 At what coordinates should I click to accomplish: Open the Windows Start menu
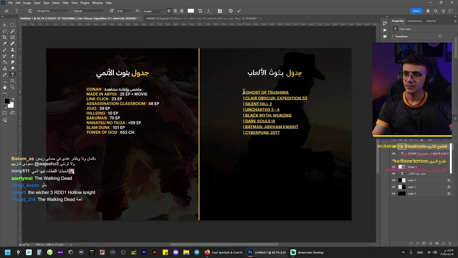tap(8, 252)
